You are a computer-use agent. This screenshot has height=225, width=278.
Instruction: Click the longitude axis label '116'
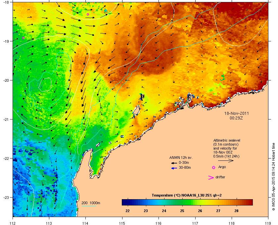coord(159,223)
